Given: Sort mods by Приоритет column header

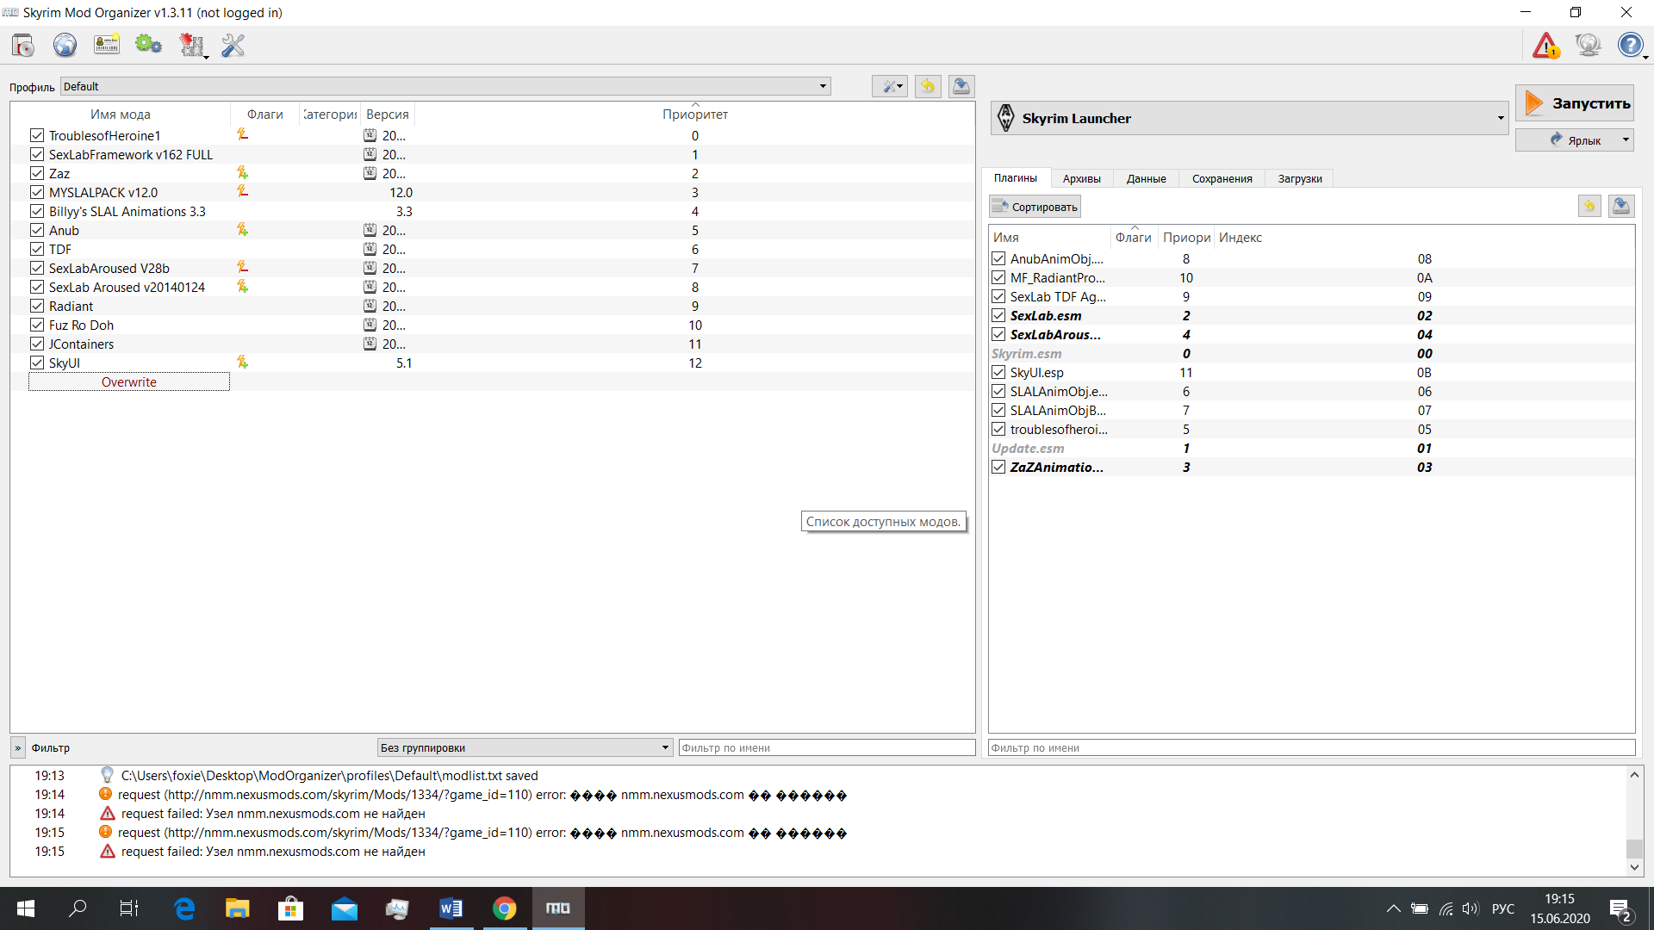Looking at the screenshot, I should click(x=694, y=115).
